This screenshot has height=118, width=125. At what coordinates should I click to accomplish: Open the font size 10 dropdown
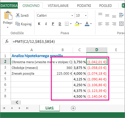86,16
